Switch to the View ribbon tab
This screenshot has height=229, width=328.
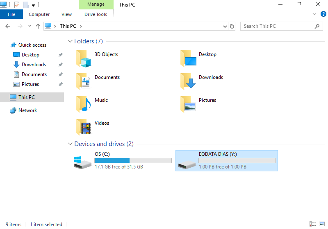[x=66, y=14]
